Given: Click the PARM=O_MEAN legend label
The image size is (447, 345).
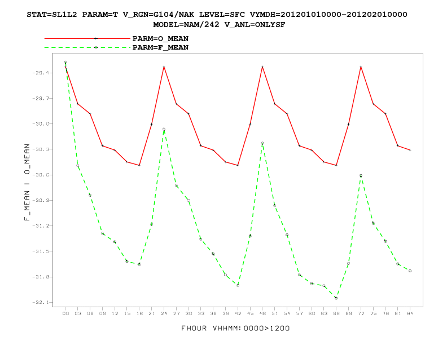Looking at the screenshot, I should point(160,38).
